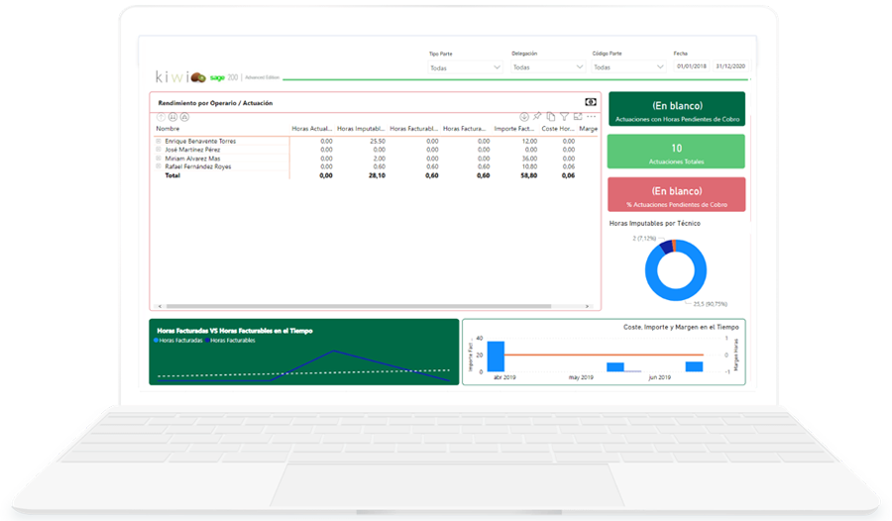Click the 10 Actuaciones Totales card
892x521 pixels.
(x=676, y=152)
